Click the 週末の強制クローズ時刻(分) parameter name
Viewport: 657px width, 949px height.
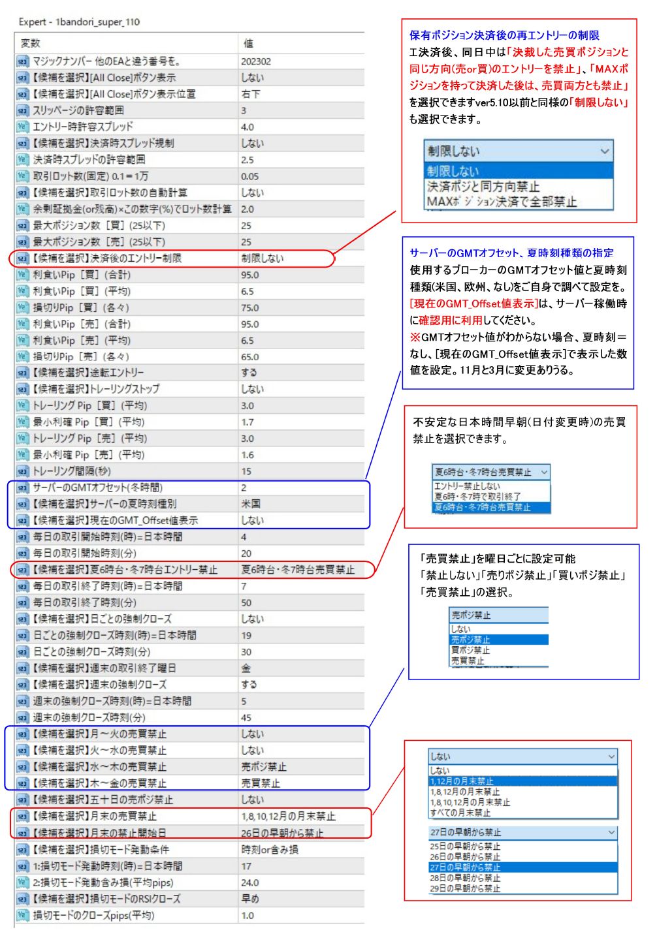point(89,717)
